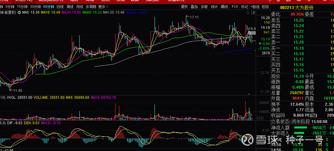Toggle the side panel icon next to the diamond

pyautogui.click(x=253, y=13)
